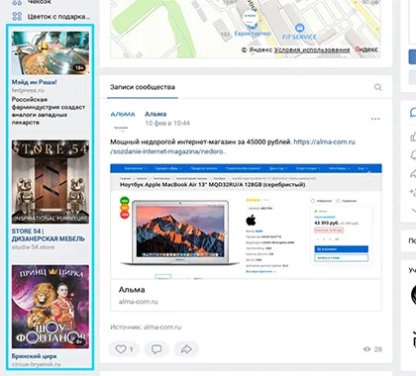This screenshot has width=416, height=376.
Task: Open the Цветок с подарка sidebar item
Action: click(x=51, y=16)
